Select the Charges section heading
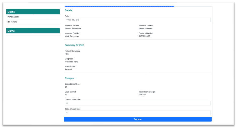 pyautogui.click(x=69, y=78)
